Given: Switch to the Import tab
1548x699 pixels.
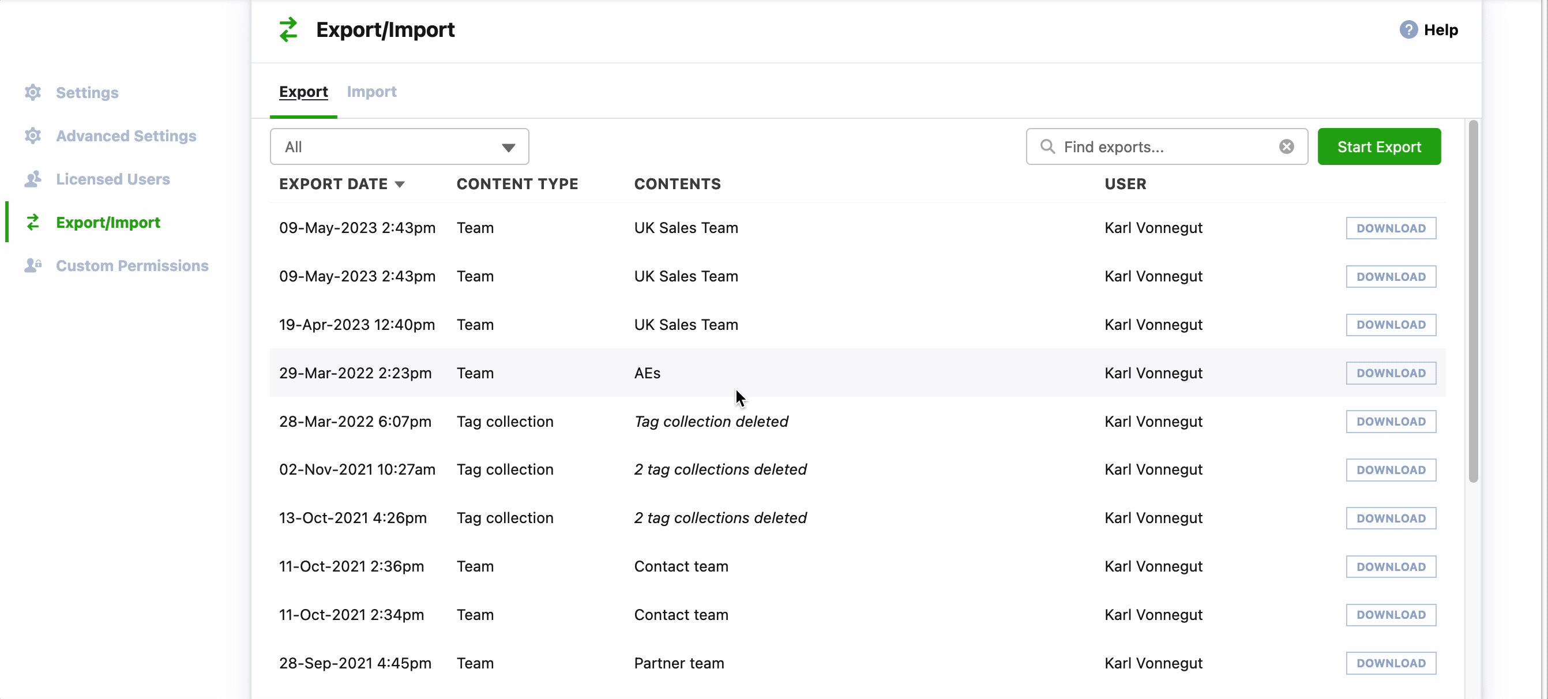Looking at the screenshot, I should [x=371, y=92].
